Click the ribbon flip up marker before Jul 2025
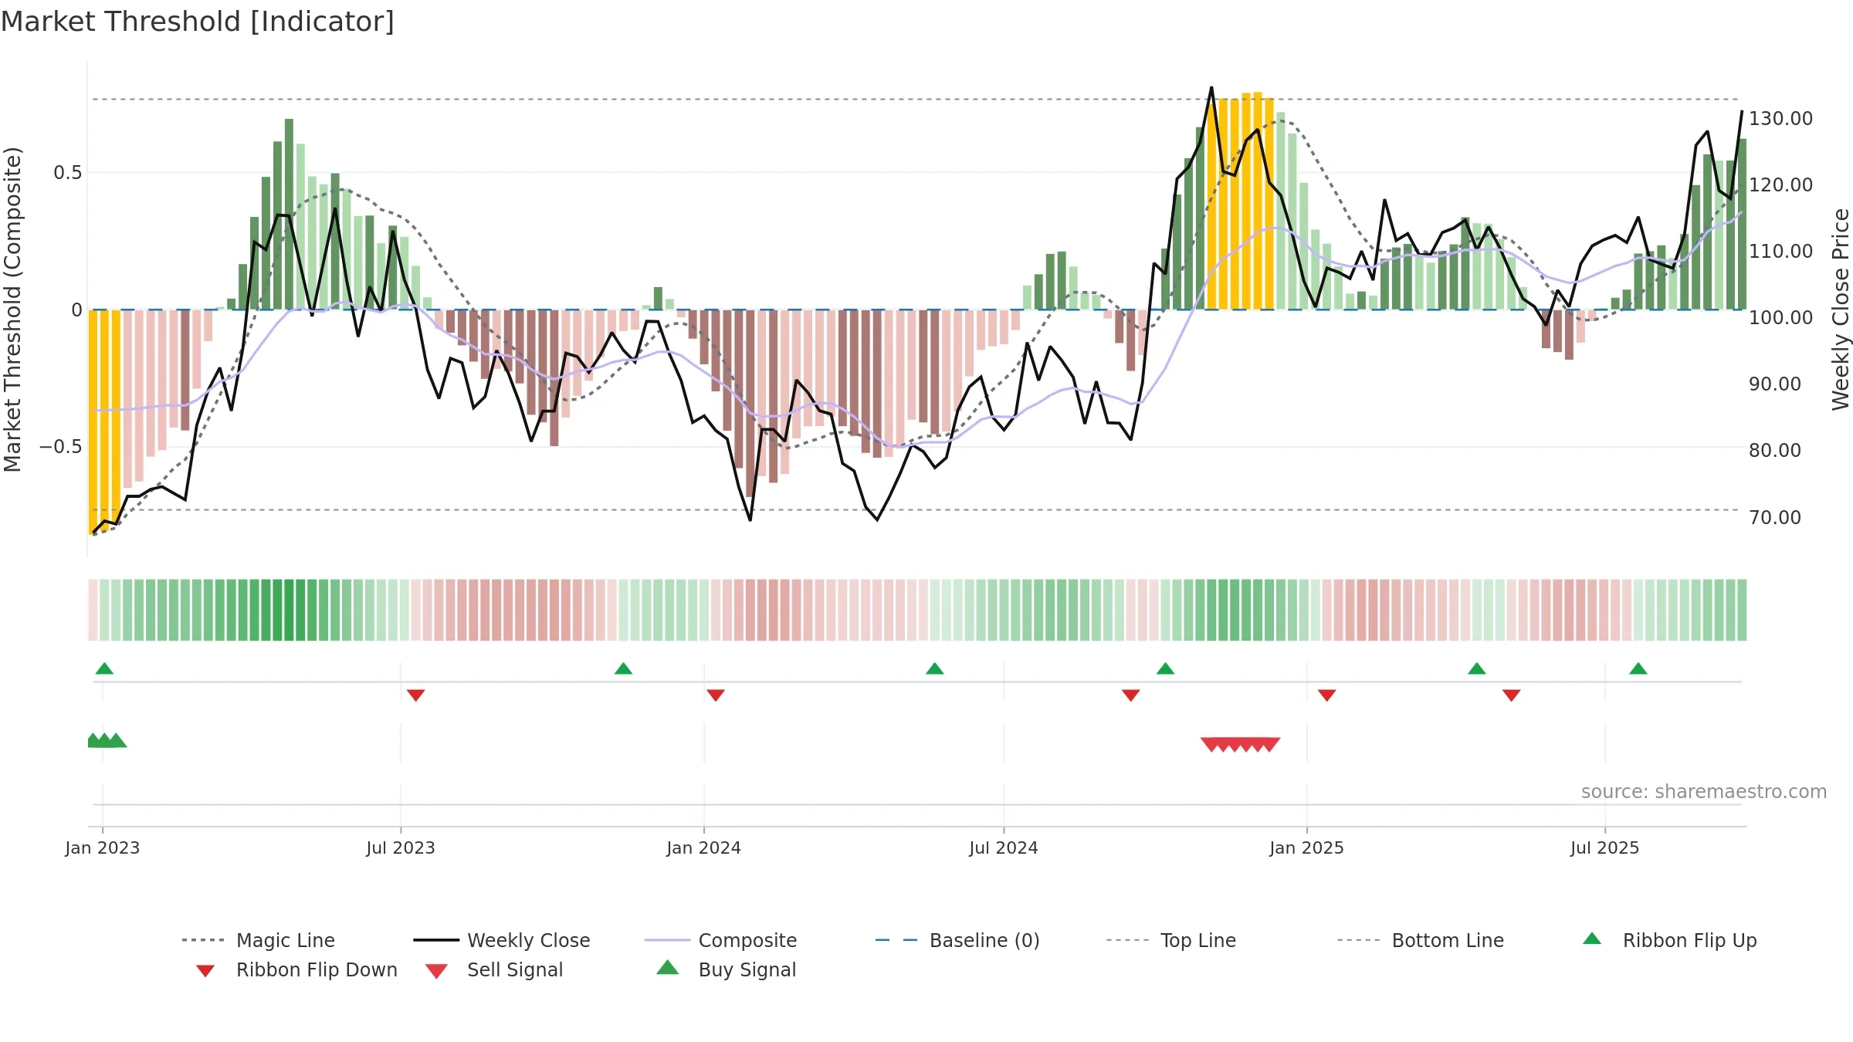1853x1042 pixels. click(1477, 668)
